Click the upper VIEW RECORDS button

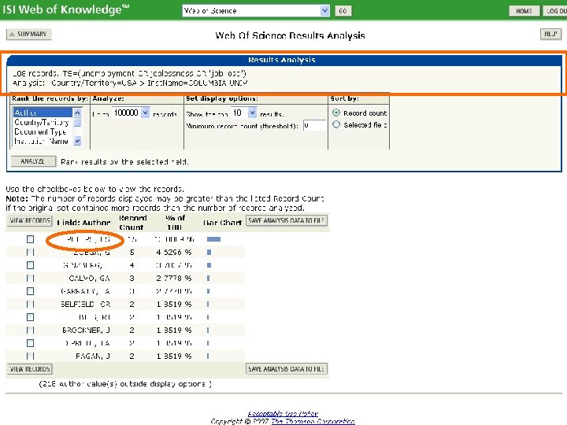(30, 220)
